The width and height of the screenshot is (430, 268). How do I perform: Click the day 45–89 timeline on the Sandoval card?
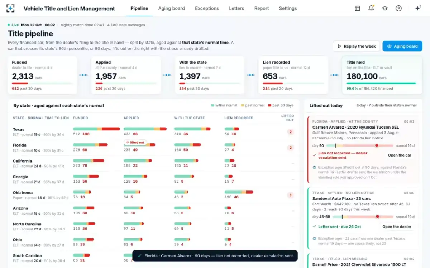pos(363,217)
